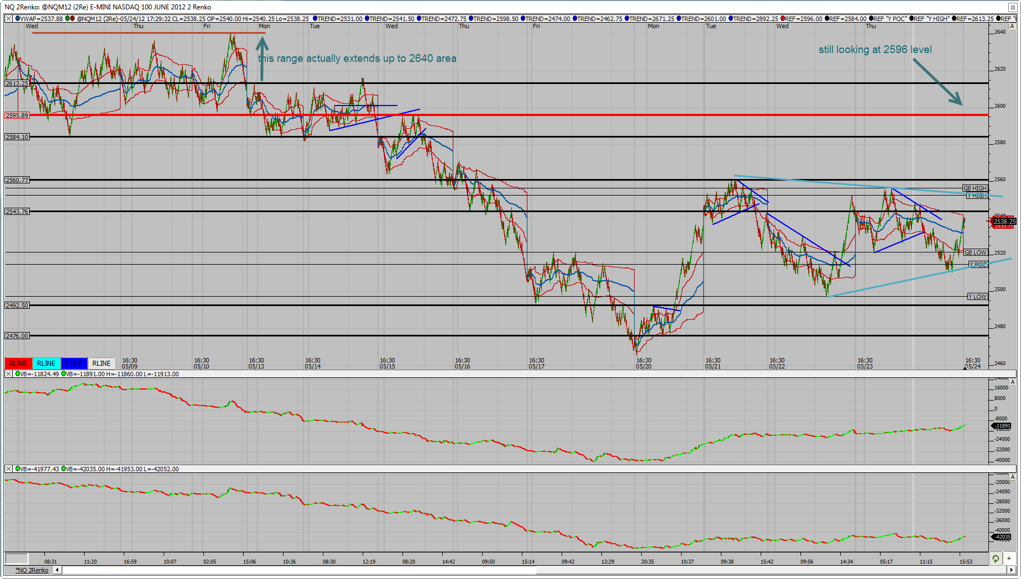Screen dimensions: 1021x579
Task: Click the 05/20 date label on the time axis
Action: click(x=643, y=366)
